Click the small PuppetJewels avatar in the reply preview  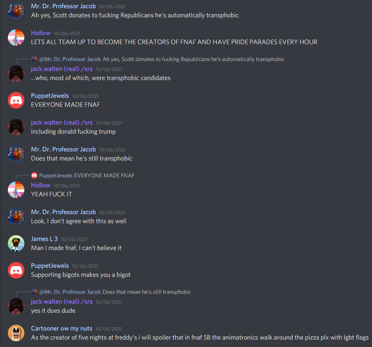[34, 175]
